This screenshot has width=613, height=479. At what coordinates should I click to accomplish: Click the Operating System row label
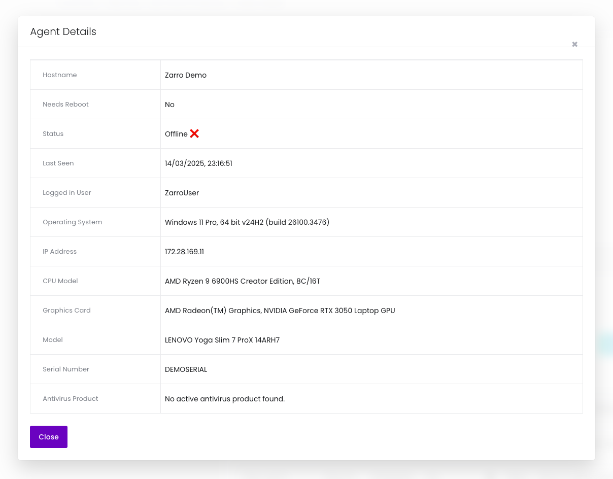coord(72,222)
